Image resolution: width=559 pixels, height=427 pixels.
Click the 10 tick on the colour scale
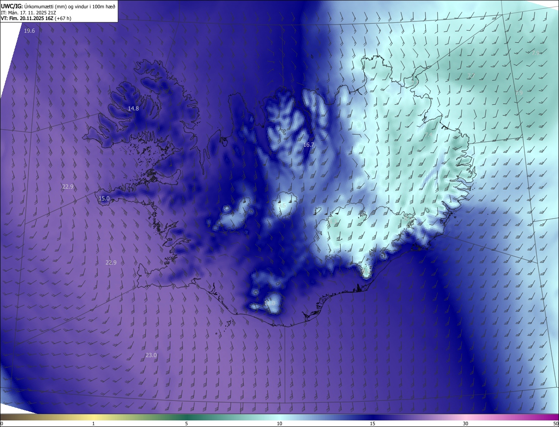(279, 424)
